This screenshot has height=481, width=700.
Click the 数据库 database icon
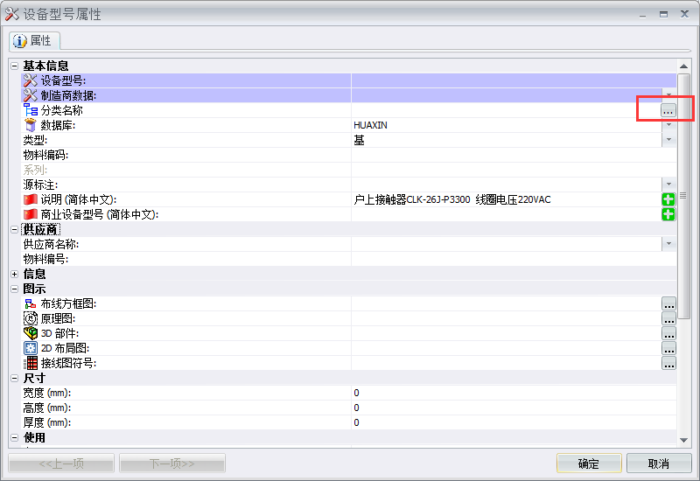[x=31, y=125]
